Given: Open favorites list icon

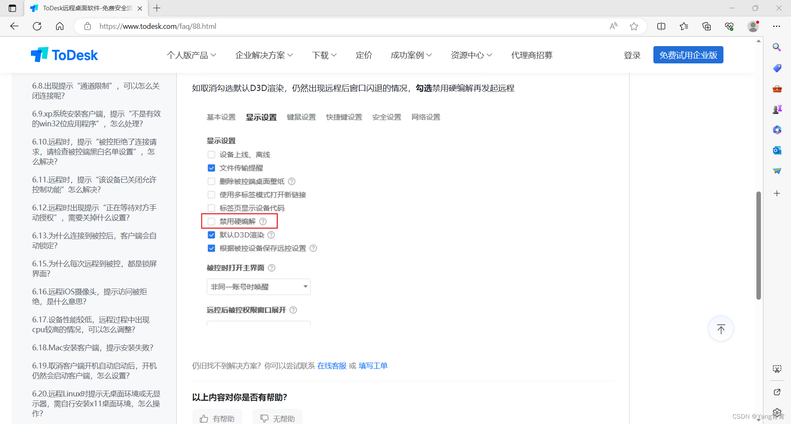Looking at the screenshot, I should pos(684,26).
